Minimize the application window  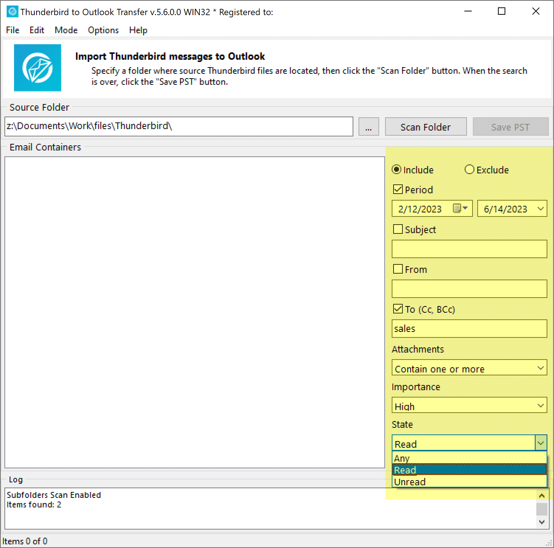pyautogui.click(x=468, y=11)
